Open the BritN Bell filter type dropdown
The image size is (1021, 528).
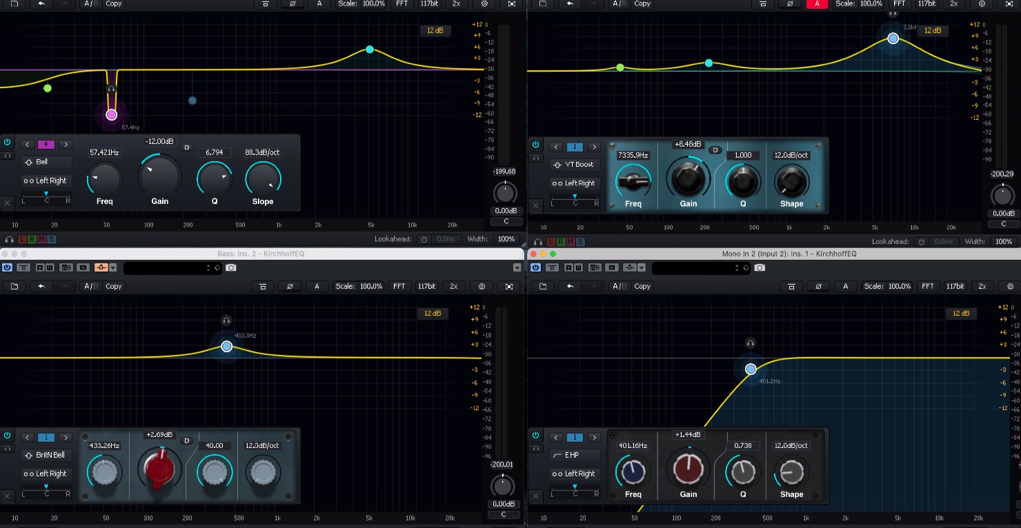pos(46,455)
